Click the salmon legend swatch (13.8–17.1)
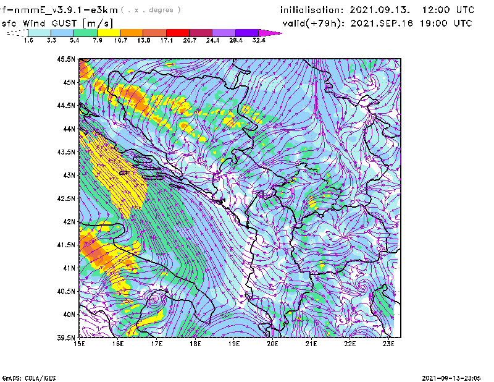Screen dimensions: 494x382 point(155,33)
